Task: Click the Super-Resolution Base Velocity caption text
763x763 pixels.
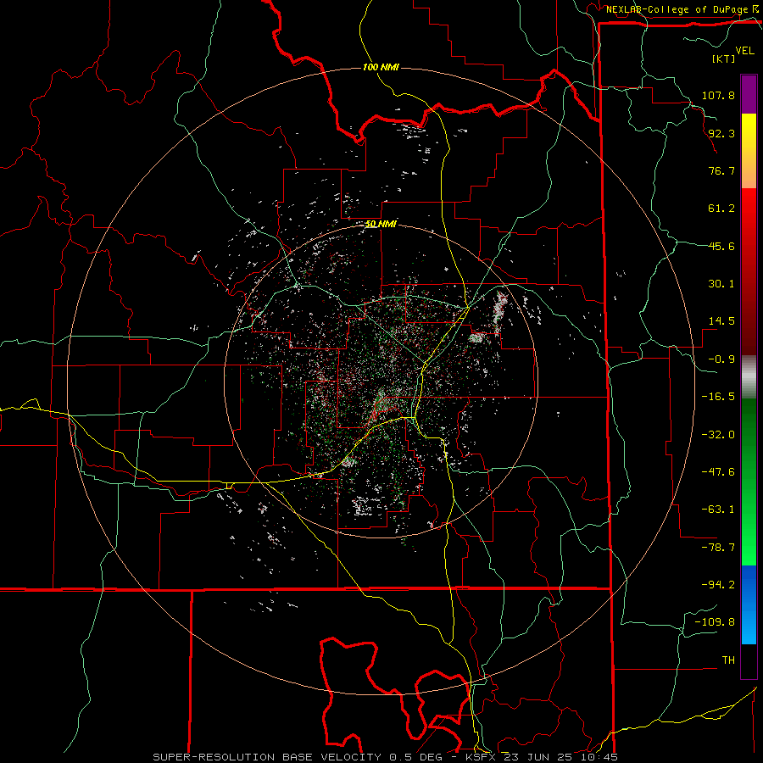Action: (386, 757)
